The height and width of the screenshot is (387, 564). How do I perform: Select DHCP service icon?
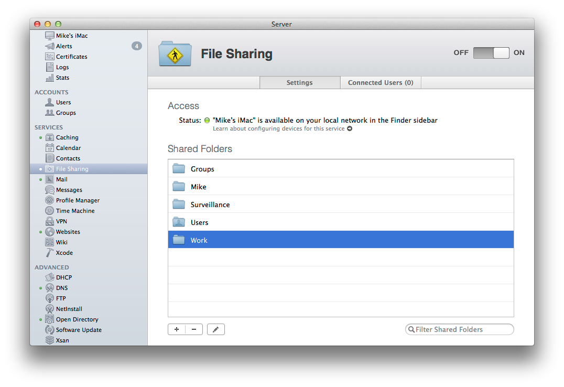click(50, 277)
